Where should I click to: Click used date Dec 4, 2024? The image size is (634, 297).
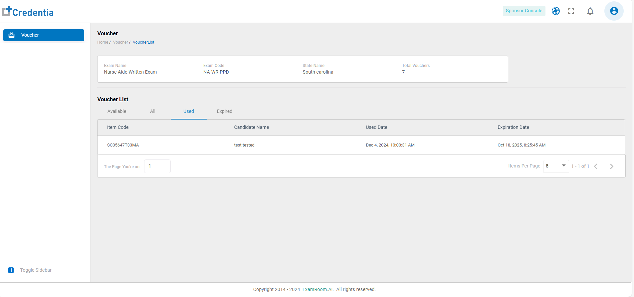[x=390, y=145]
